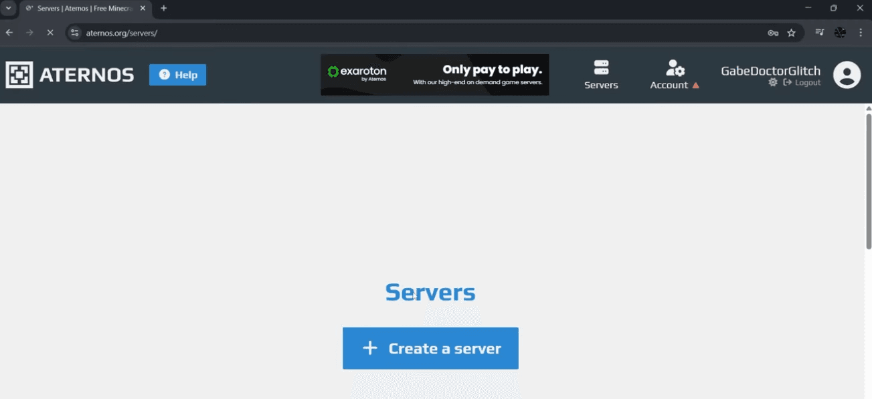Open the tab search chevron dropdown
Image resolution: width=872 pixels, height=399 pixels.
(9, 8)
